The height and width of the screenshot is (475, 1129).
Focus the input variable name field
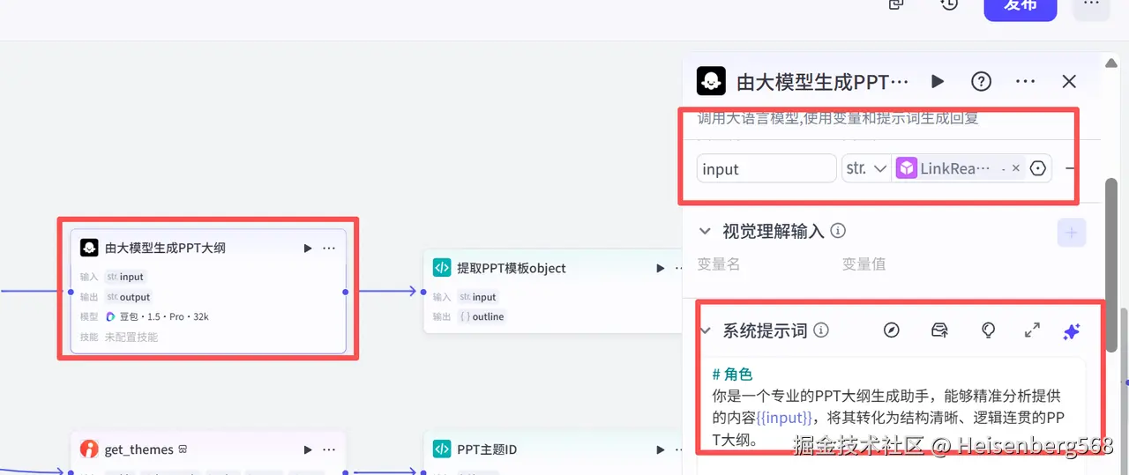click(x=766, y=168)
